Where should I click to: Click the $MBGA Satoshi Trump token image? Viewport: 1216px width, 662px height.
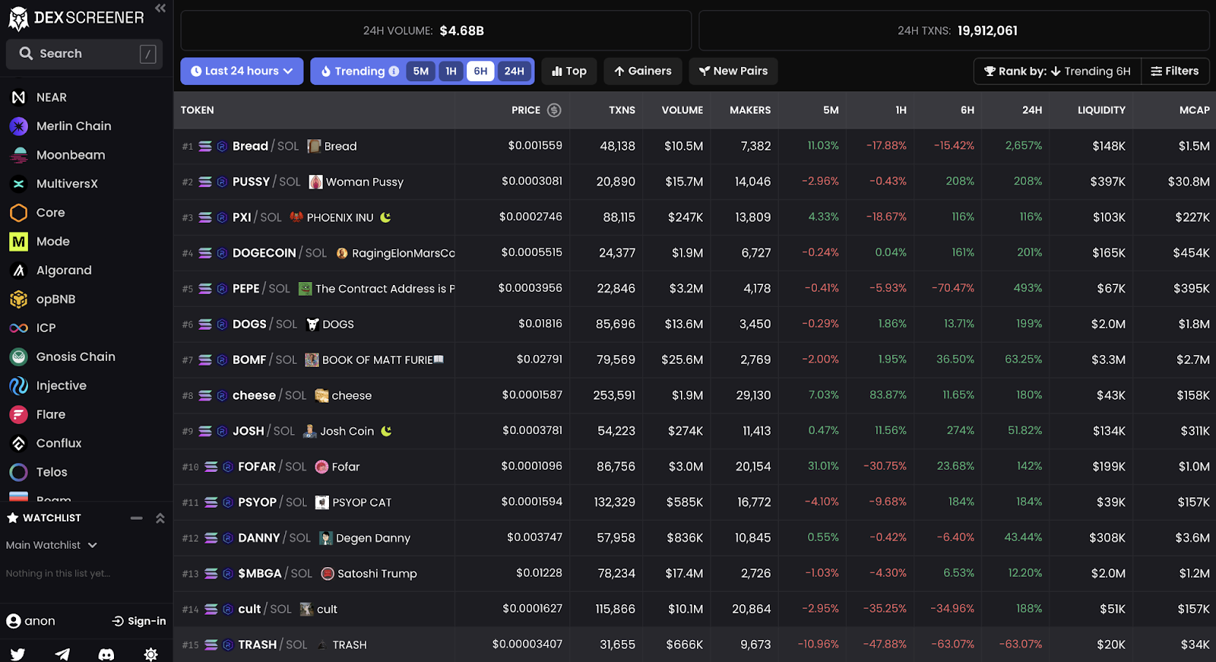(327, 574)
